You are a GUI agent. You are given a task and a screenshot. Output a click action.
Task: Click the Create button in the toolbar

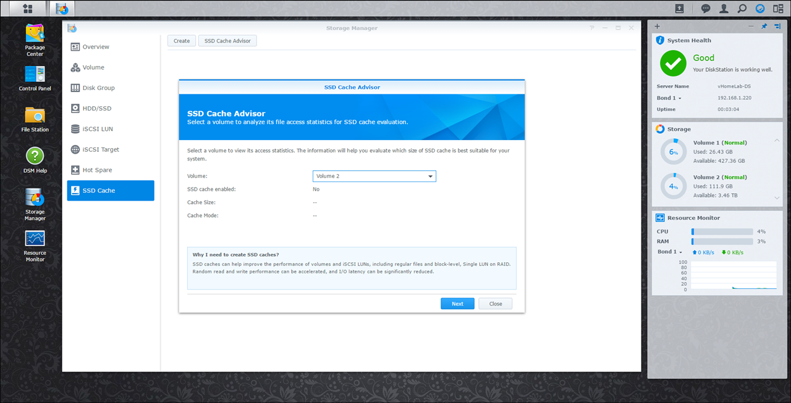click(x=182, y=41)
